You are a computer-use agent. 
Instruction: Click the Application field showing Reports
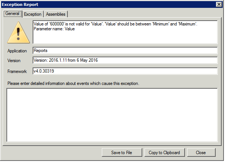click(x=125, y=51)
